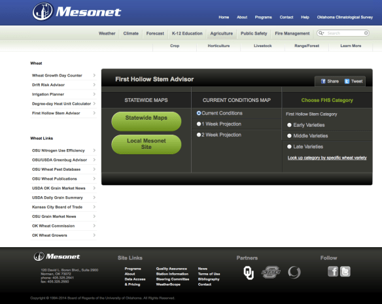Open the swirl partner logo in footer
Image resolution: width=382 pixels, height=304 pixels.
pos(294,272)
